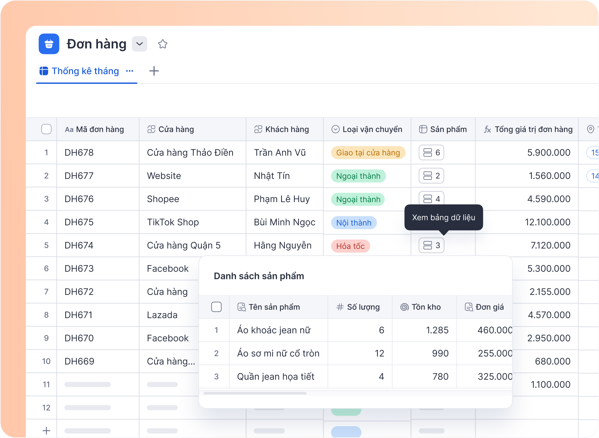Open the Thống kê tháng view options ellipsis
This screenshot has width=599, height=438.
[130, 71]
